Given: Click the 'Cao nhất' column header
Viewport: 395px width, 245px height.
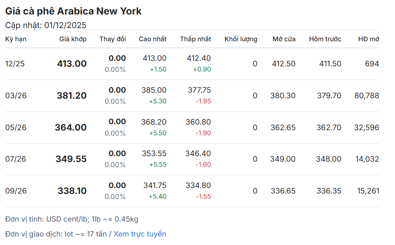Looking at the screenshot, I should (153, 39).
